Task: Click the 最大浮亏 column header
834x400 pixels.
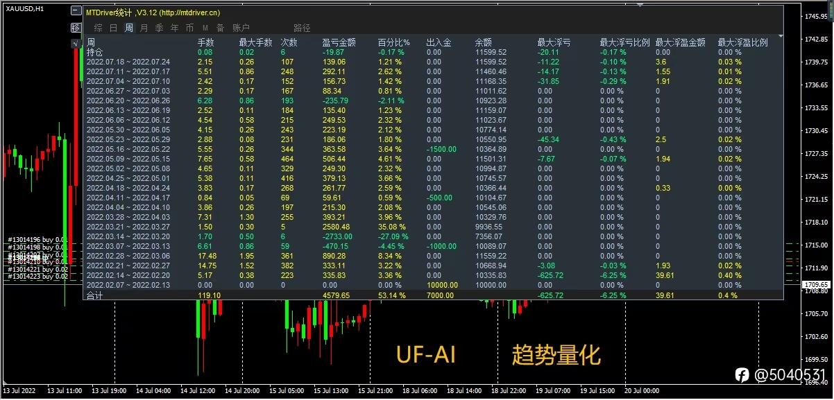Action: point(554,42)
